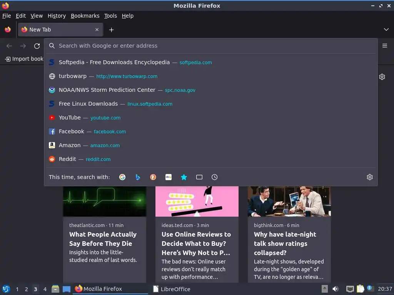Open Free Linux Downloads suggestion
Image resolution: width=394 pixels, height=295 pixels.
(x=210, y=104)
